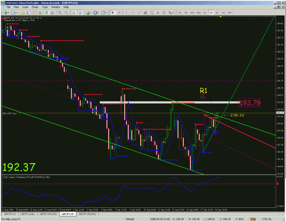
Task: Click the large 192.37 price display
Action: click(x=19, y=167)
